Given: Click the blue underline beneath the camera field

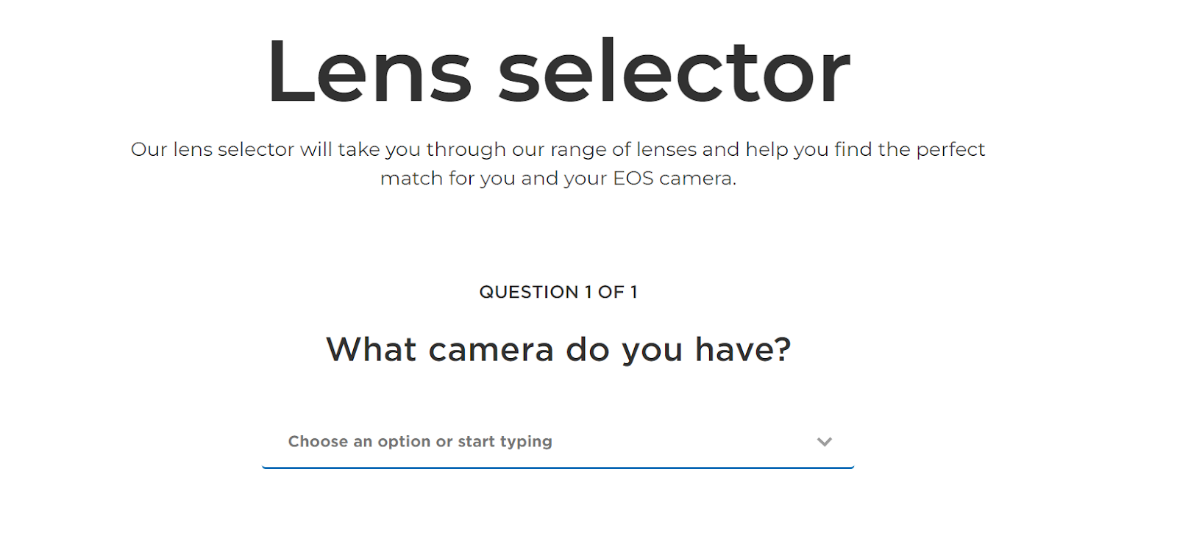Looking at the screenshot, I should click(558, 467).
